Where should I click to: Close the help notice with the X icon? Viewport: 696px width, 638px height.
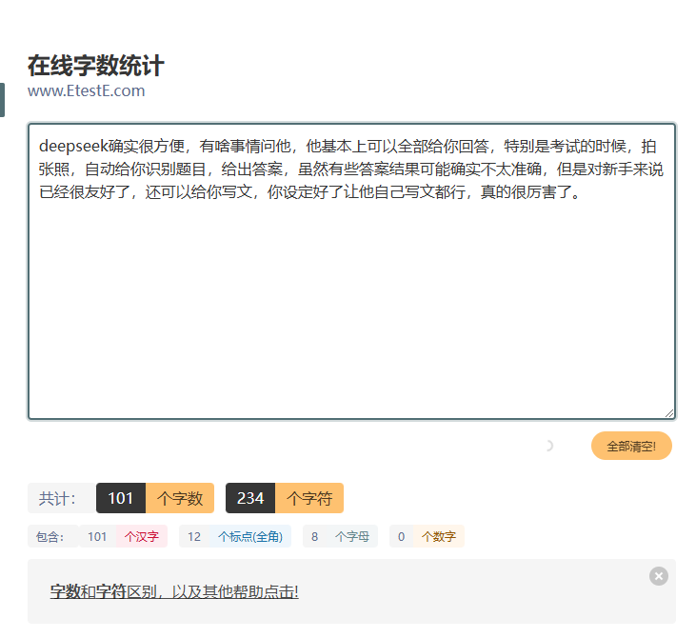coord(659,576)
